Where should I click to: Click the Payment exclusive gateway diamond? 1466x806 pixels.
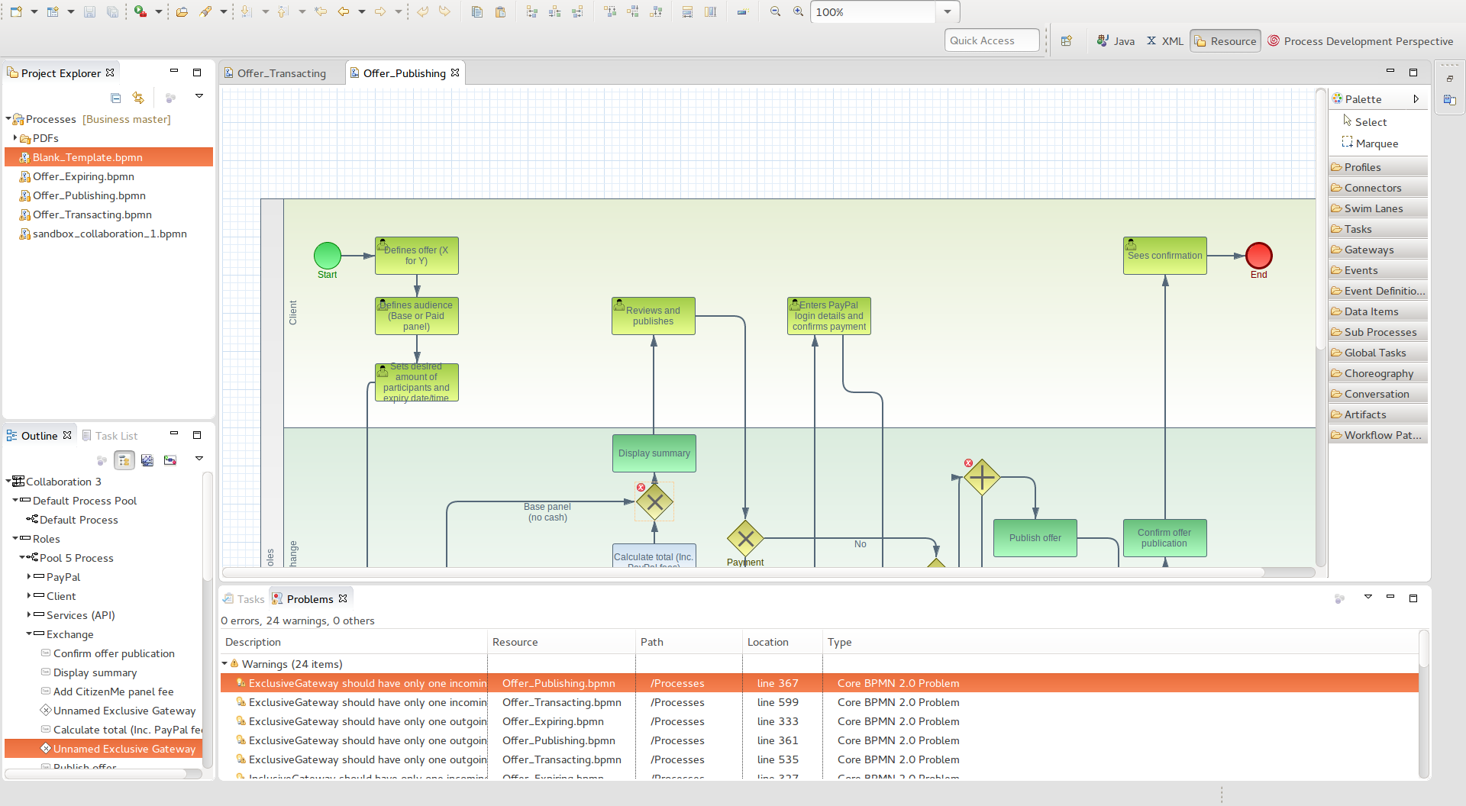click(x=745, y=539)
